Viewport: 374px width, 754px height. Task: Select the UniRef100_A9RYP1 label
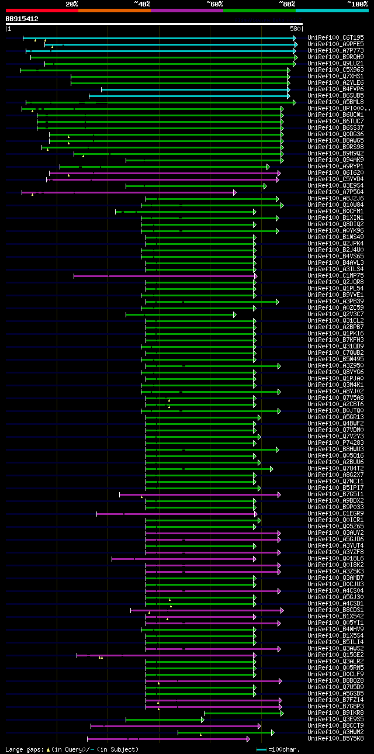point(335,166)
